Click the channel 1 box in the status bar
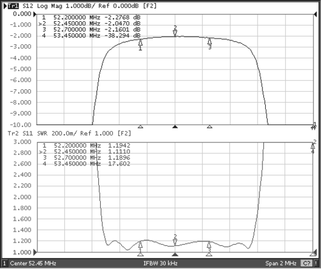This screenshot has width=321, height=269. tap(4, 263)
